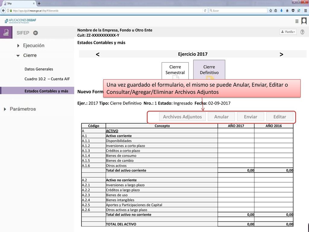Open the user profile avatar icon
Image resolution: width=309 pixels, height=232 pixels.
pos(304,21)
